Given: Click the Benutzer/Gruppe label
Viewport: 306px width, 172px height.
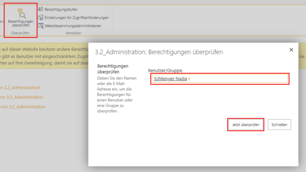Looking at the screenshot, I should (x=165, y=70).
